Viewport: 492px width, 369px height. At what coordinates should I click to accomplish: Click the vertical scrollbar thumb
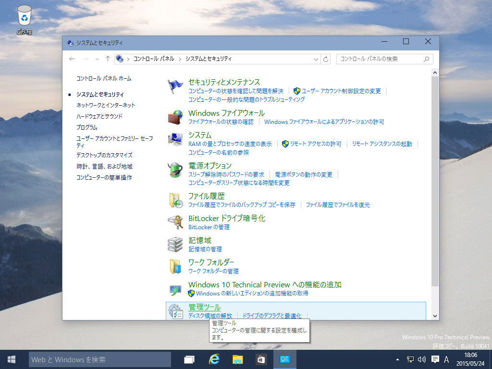(x=435, y=181)
